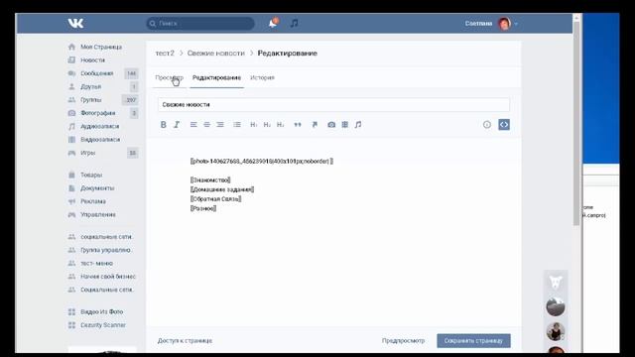Add a photo with camera icon
The height and width of the screenshot is (357, 635).
pos(331,125)
